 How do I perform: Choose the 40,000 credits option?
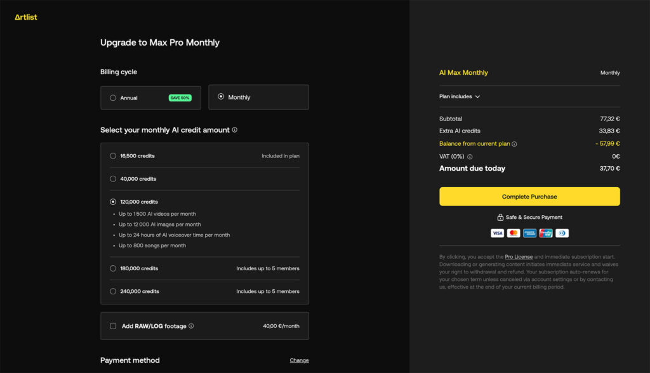point(113,179)
